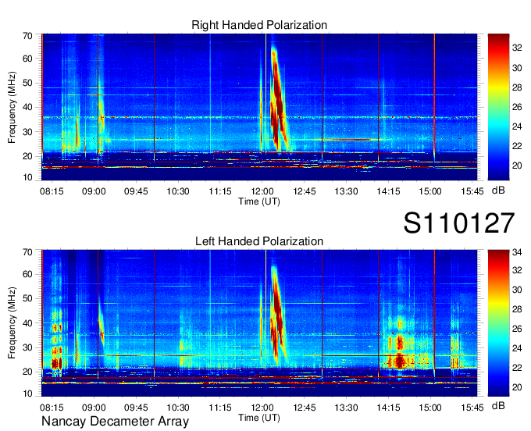Click the 32 value on Right Handed colorbar
The height and width of the screenshot is (431, 531).
pos(517,48)
